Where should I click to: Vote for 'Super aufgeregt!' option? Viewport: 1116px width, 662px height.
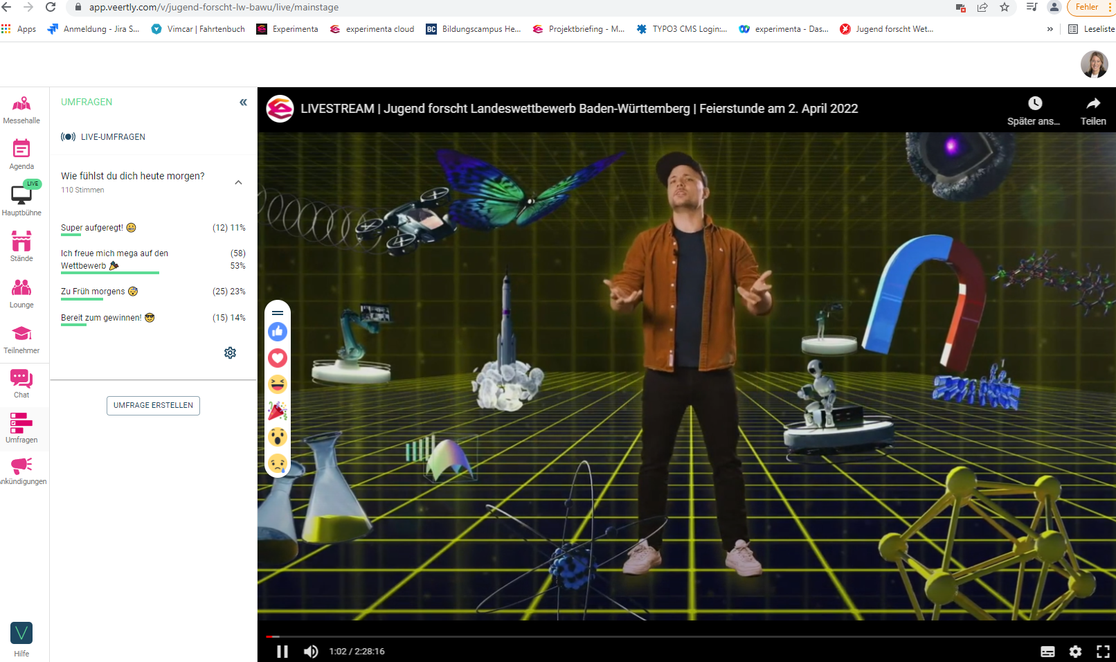tap(92, 228)
